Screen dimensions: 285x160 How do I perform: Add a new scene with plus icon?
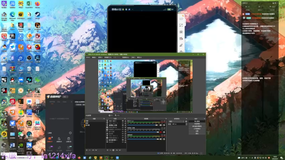(x=87, y=150)
